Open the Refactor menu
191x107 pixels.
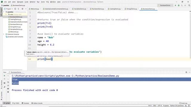tap(33, 2)
